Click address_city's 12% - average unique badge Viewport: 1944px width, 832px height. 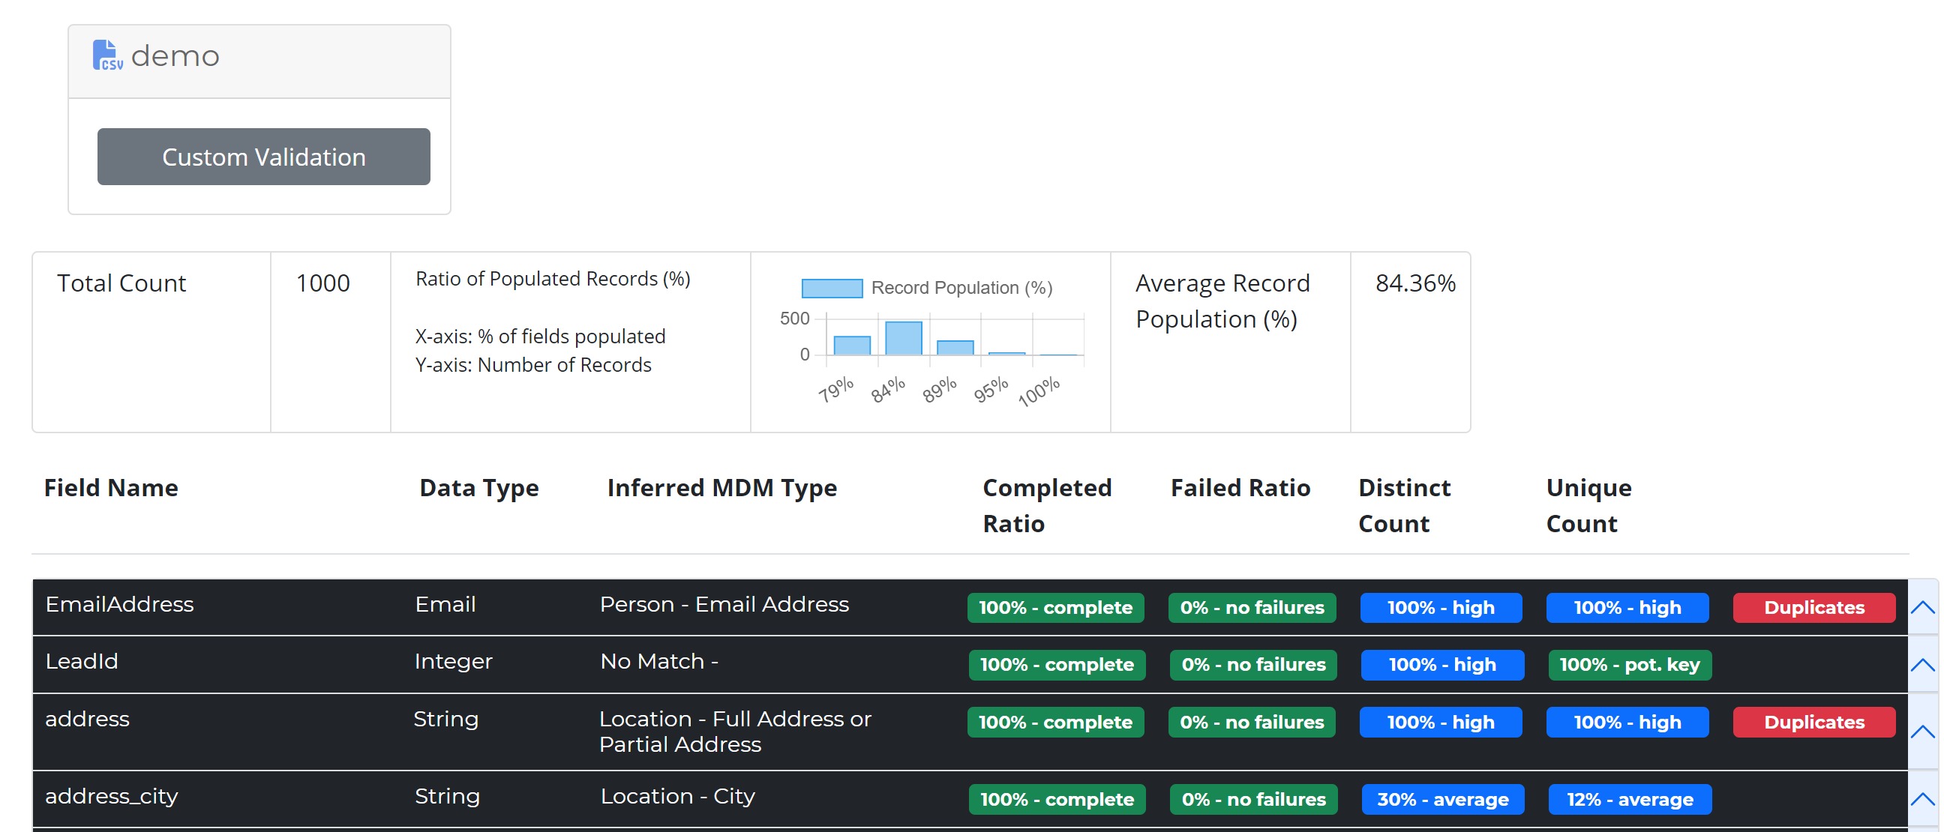click(x=1629, y=799)
